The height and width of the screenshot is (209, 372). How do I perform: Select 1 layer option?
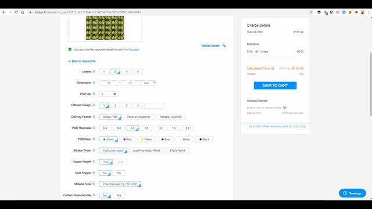104,71
